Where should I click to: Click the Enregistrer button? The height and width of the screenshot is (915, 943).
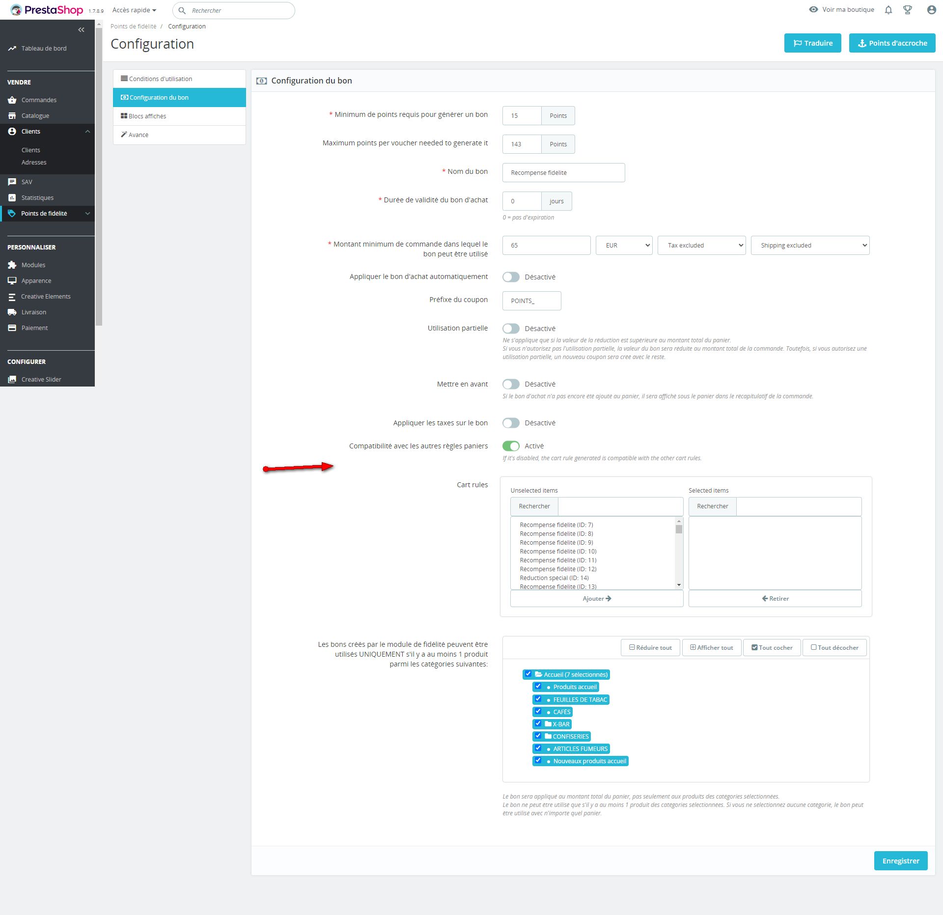click(900, 860)
